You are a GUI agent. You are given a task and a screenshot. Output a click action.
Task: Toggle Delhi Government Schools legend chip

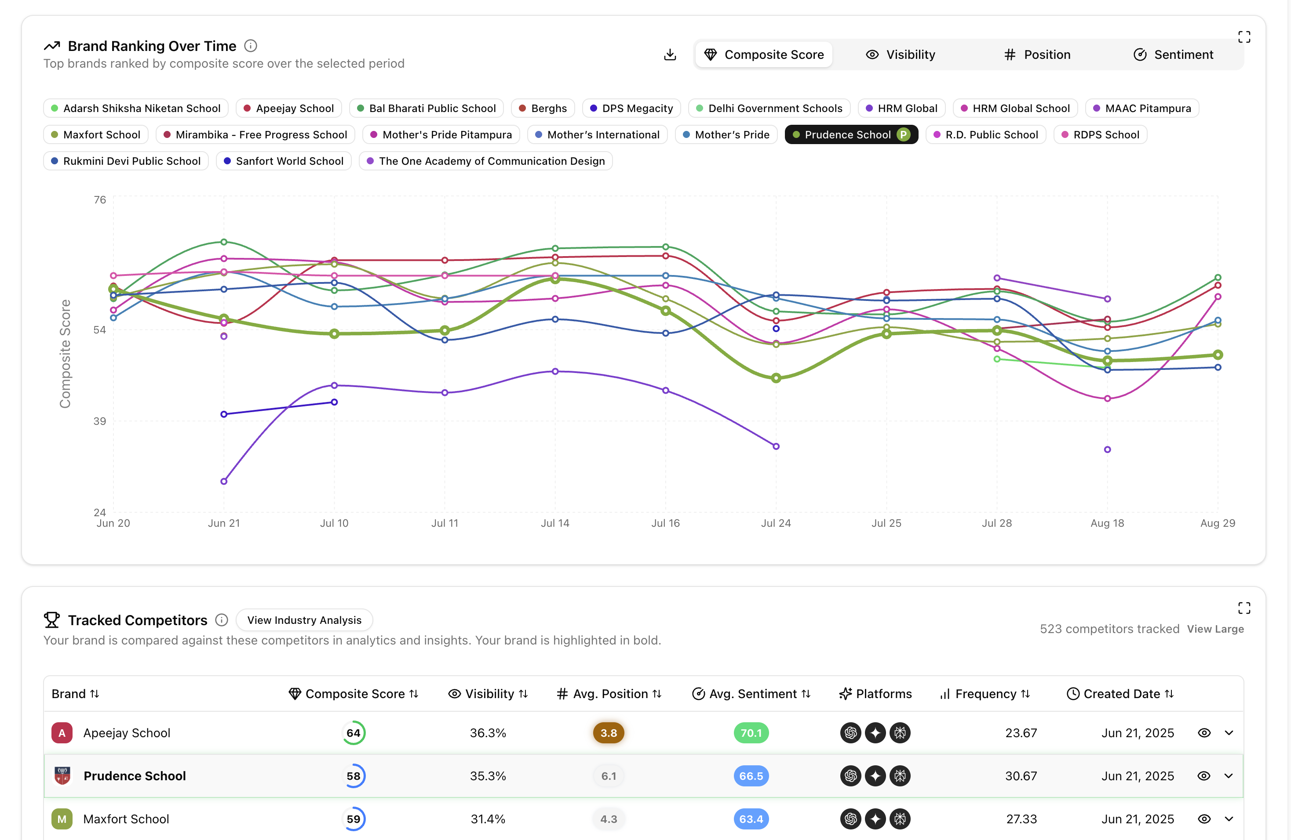coord(769,109)
